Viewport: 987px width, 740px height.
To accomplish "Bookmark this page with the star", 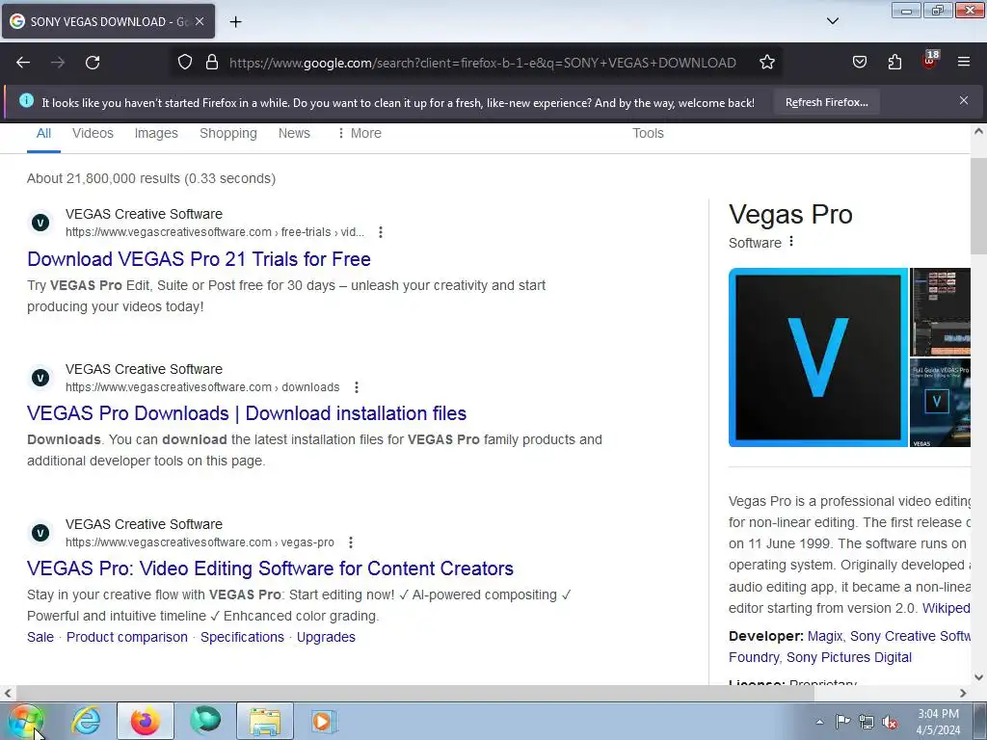I will point(766,63).
